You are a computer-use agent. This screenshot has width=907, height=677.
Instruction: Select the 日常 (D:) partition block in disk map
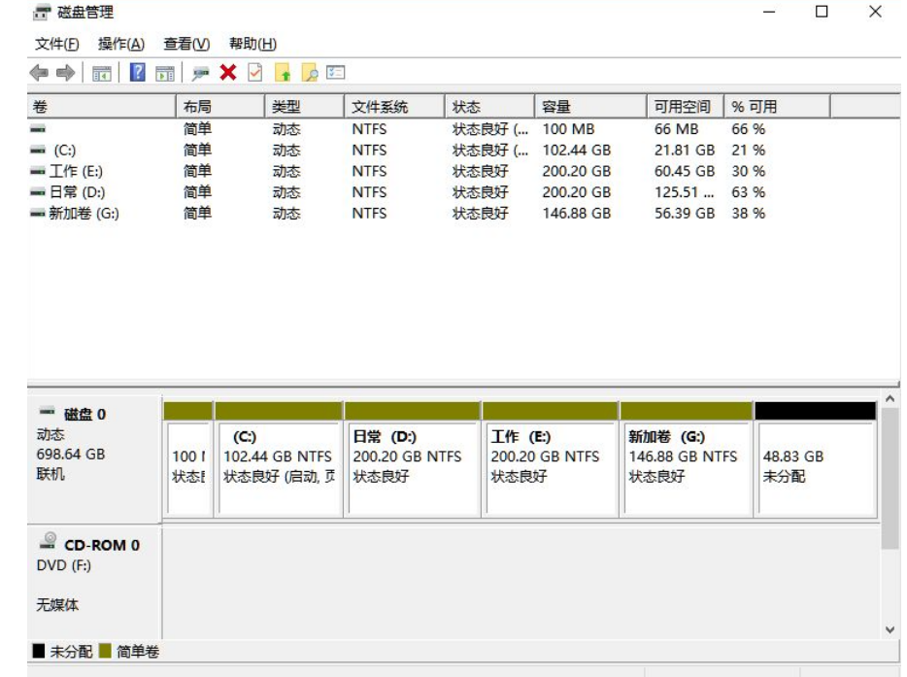[x=412, y=466]
